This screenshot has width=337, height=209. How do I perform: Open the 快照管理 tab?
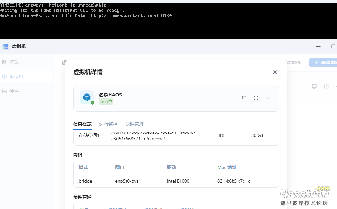click(135, 124)
